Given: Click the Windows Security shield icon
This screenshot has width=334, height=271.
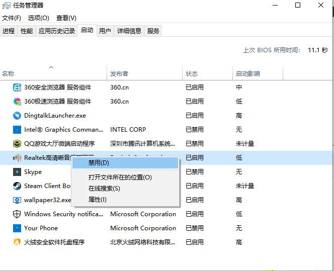Looking at the screenshot, I should point(17,214).
